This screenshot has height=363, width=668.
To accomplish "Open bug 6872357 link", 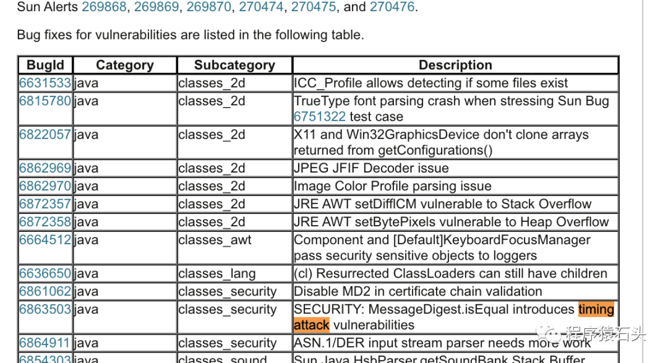I will (x=45, y=204).
